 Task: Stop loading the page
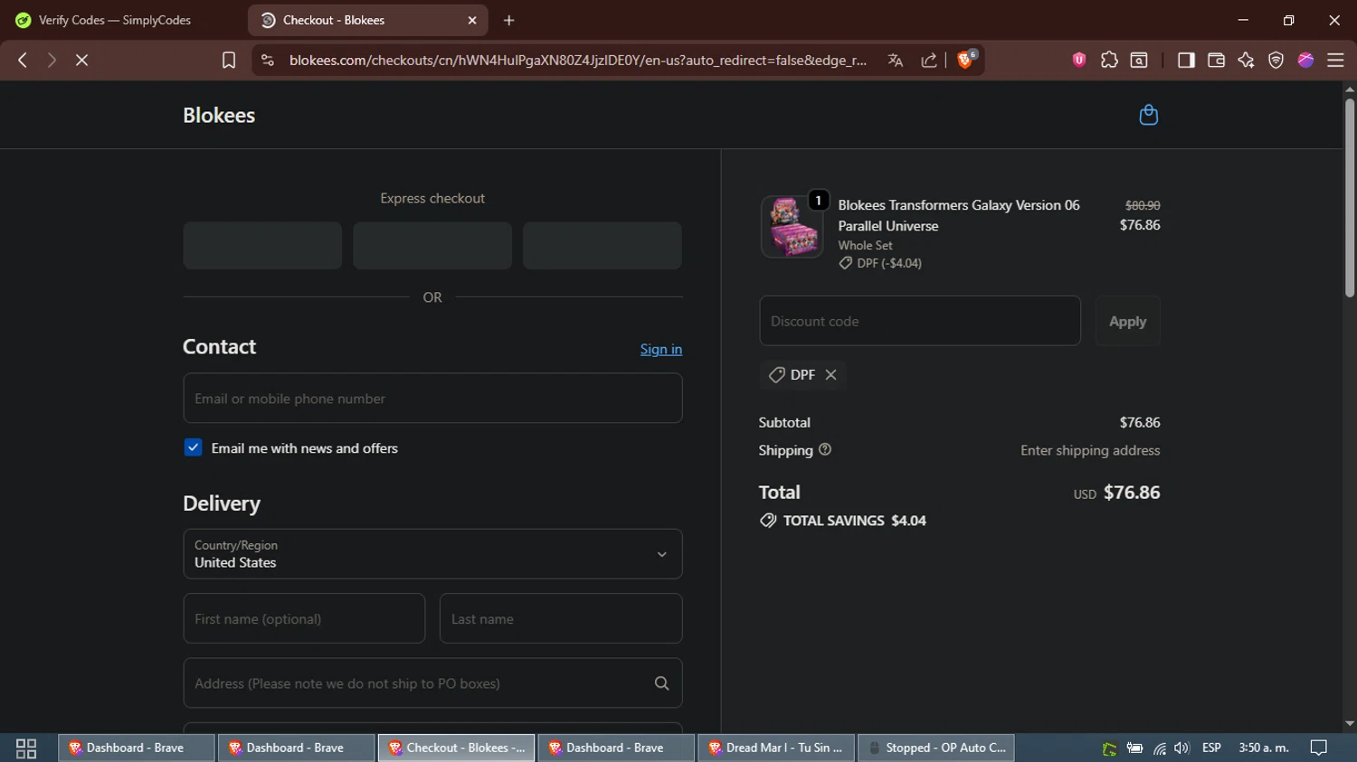pos(81,60)
